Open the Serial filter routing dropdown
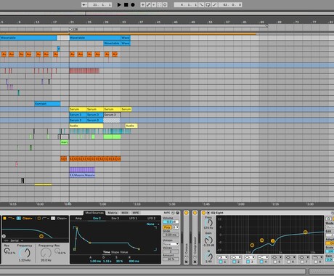The image size is (334, 276). click(16, 240)
